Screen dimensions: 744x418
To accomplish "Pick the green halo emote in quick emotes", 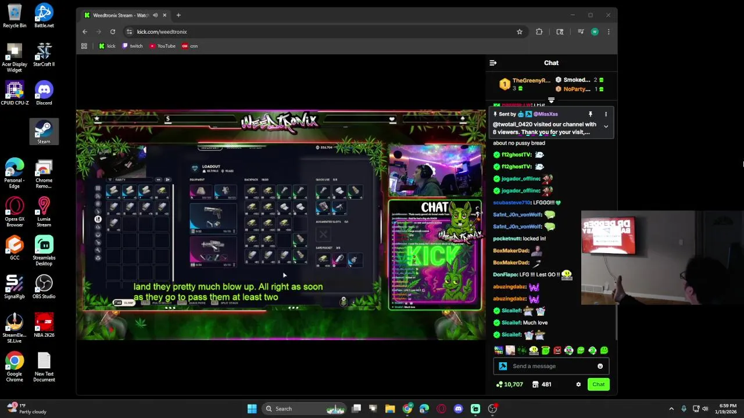I will [x=545, y=350].
